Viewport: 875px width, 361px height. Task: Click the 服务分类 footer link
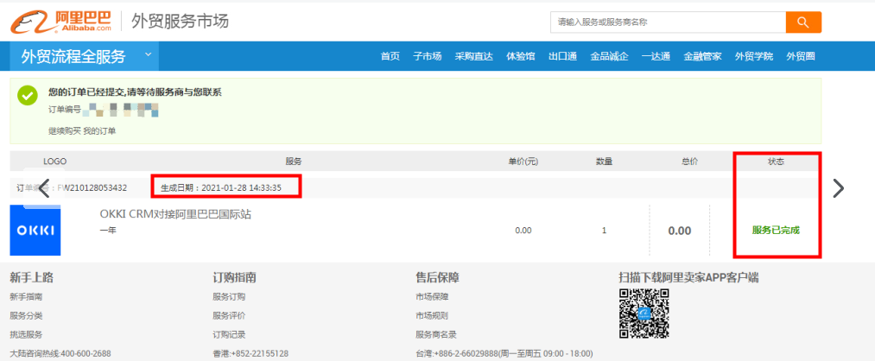(26, 316)
